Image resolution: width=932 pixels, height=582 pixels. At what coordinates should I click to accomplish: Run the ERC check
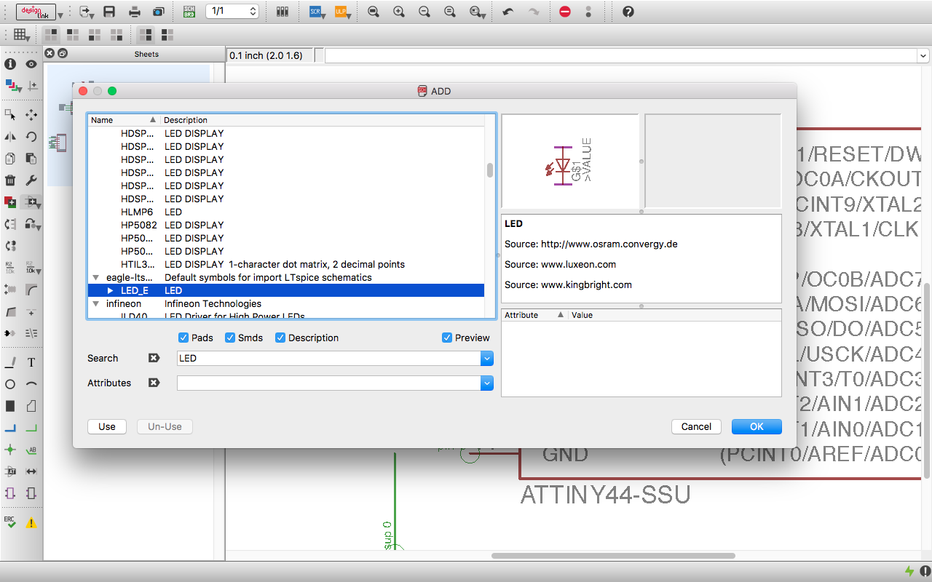click(10, 522)
